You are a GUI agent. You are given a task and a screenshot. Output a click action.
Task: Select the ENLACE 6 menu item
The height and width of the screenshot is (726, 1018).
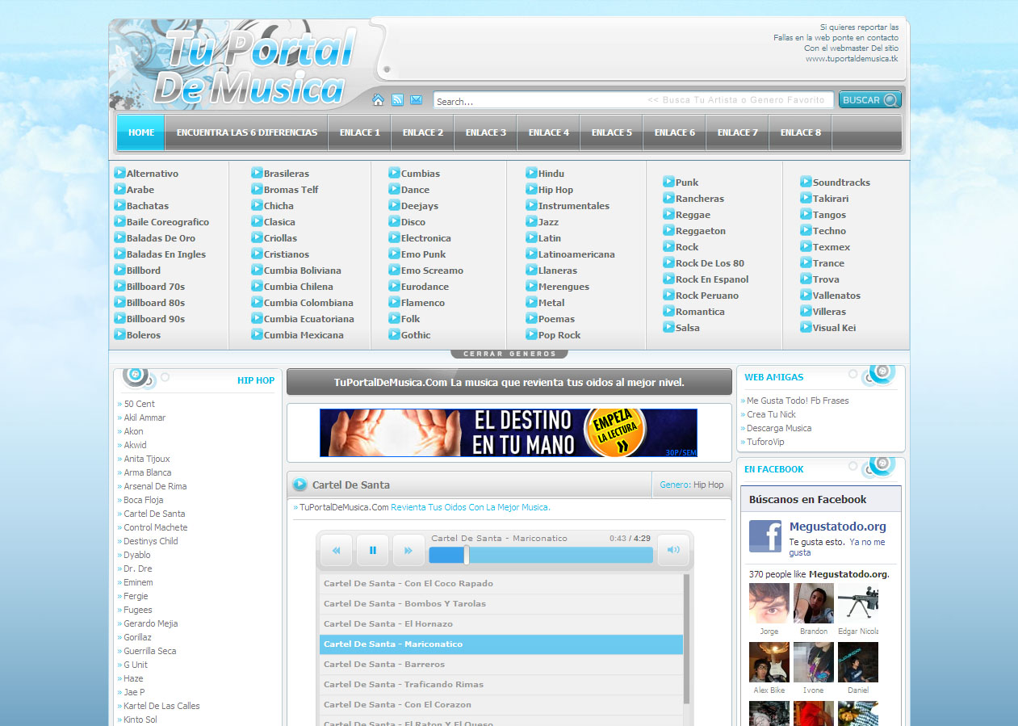[x=675, y=132]
